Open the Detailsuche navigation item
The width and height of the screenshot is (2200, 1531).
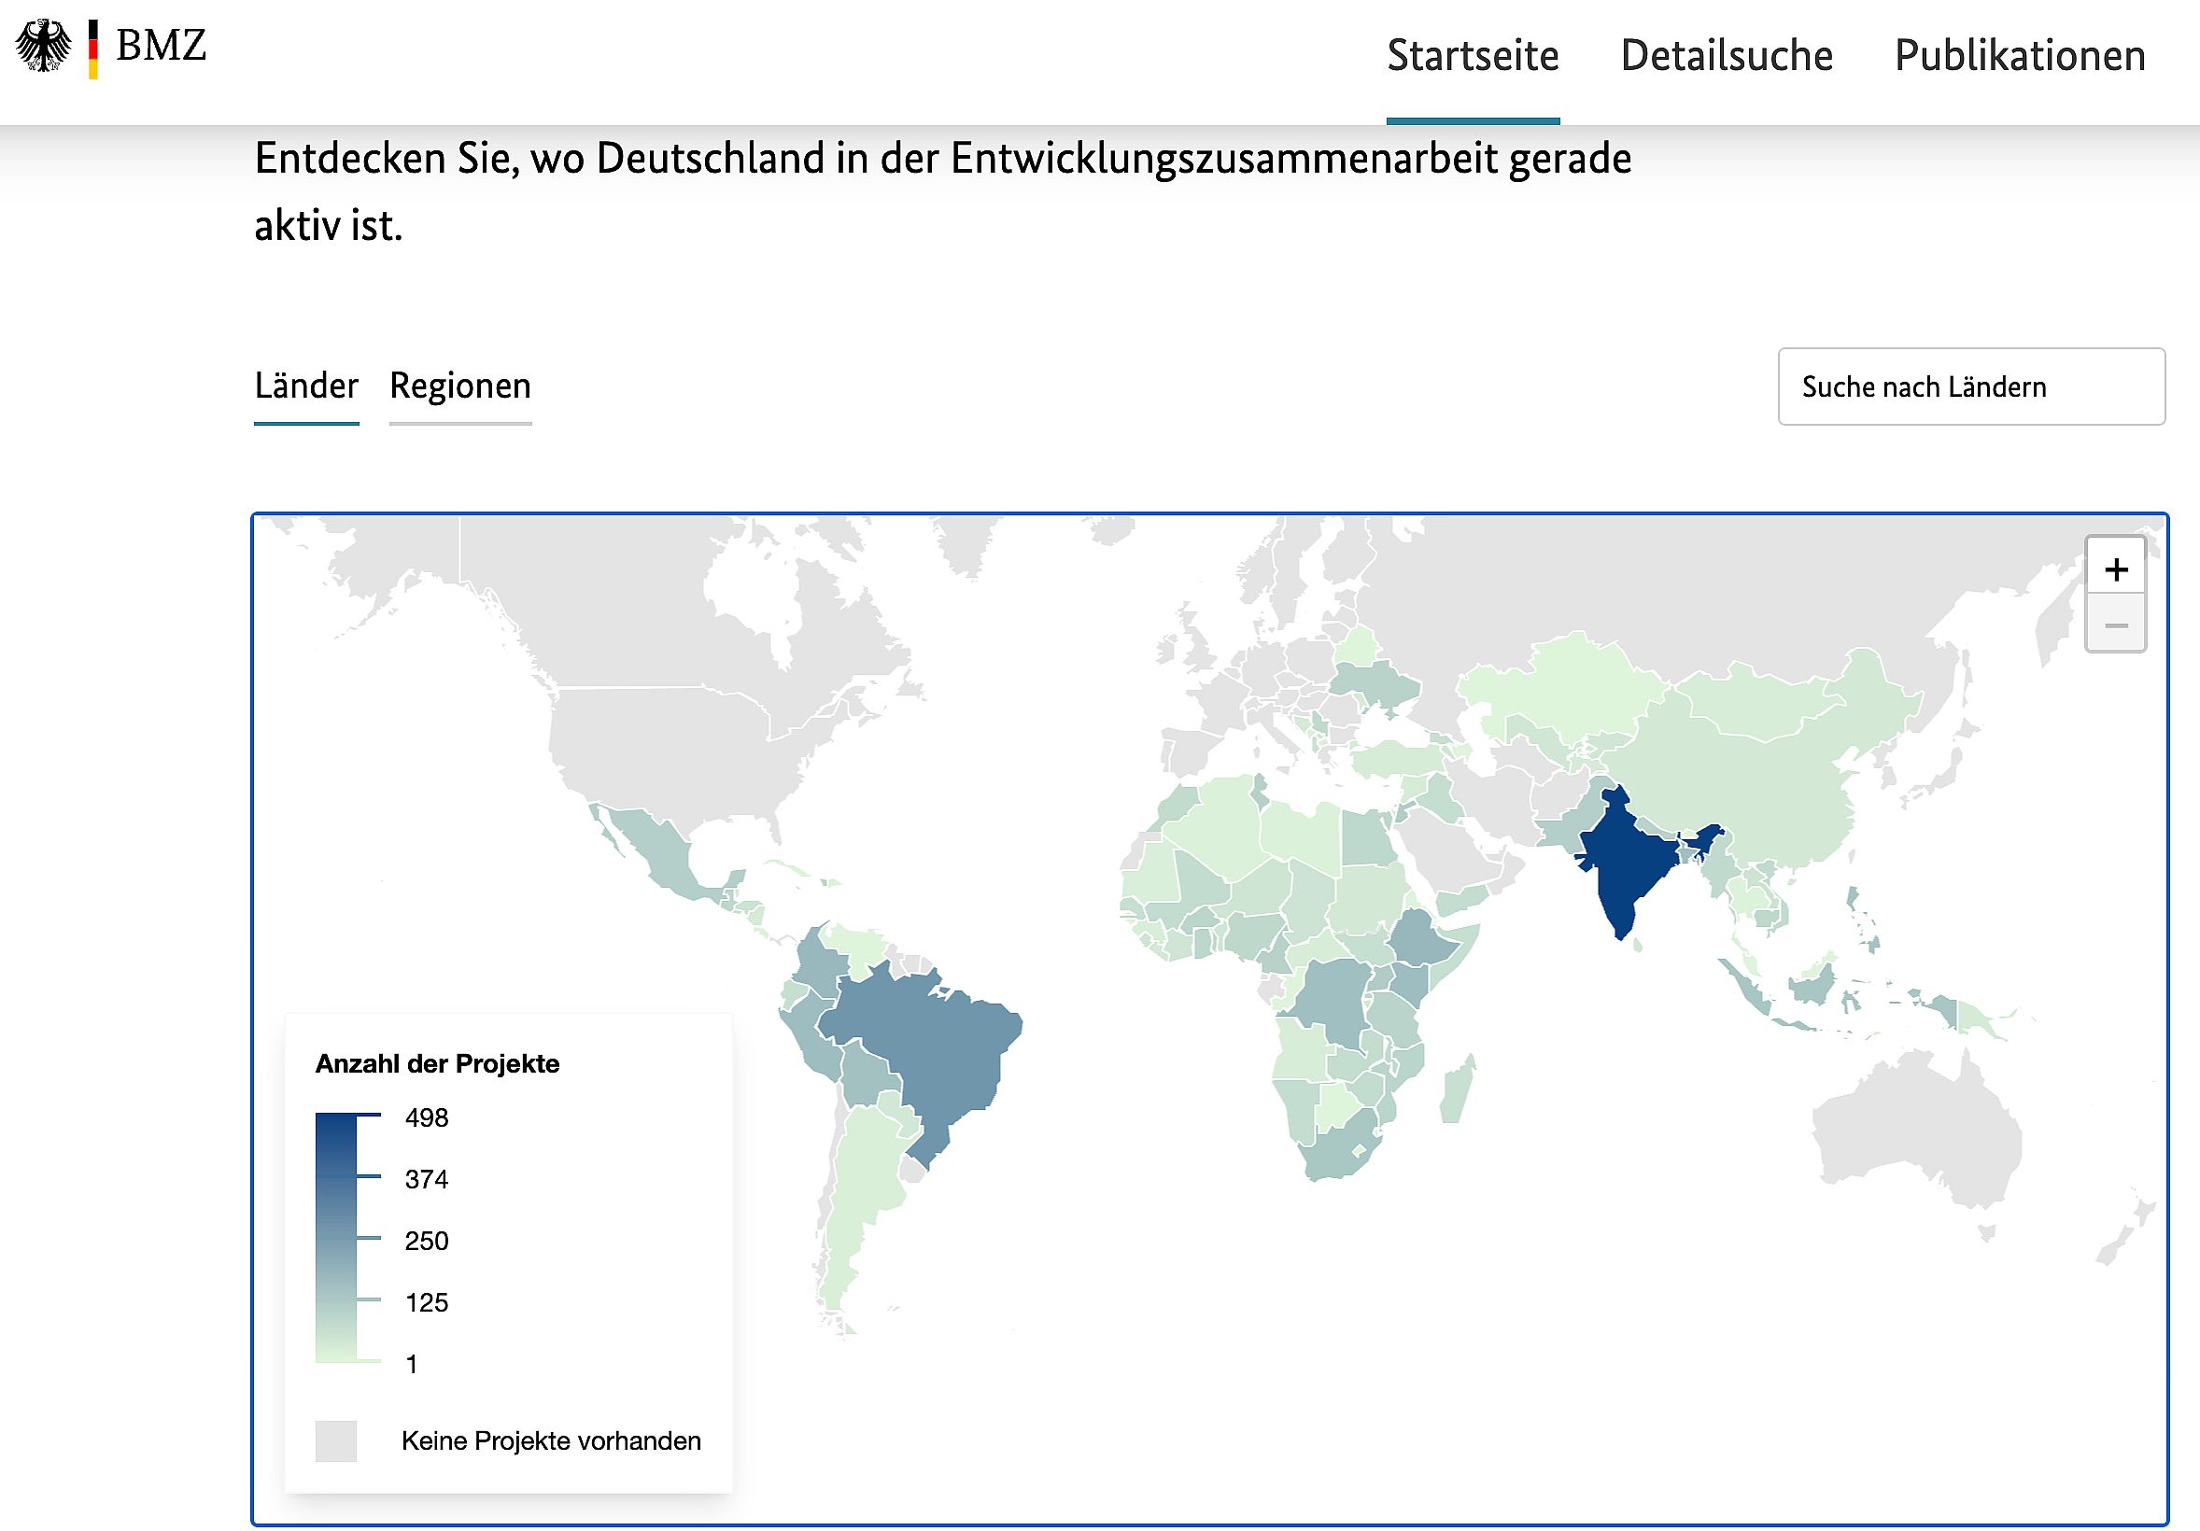point(1726,56)
